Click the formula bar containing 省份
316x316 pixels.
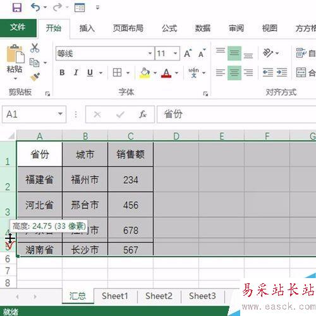coord(236,114)
